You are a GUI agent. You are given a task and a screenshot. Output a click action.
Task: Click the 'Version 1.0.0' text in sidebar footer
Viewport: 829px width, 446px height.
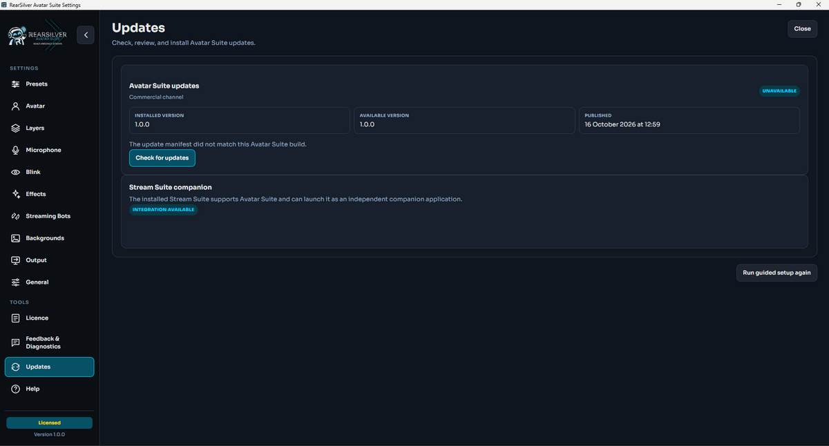click(x=49, y=434)
